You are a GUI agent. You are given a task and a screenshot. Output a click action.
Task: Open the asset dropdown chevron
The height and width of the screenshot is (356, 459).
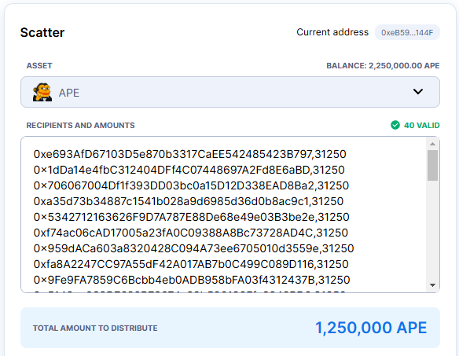pyautogui.click(x=417, y=92)
